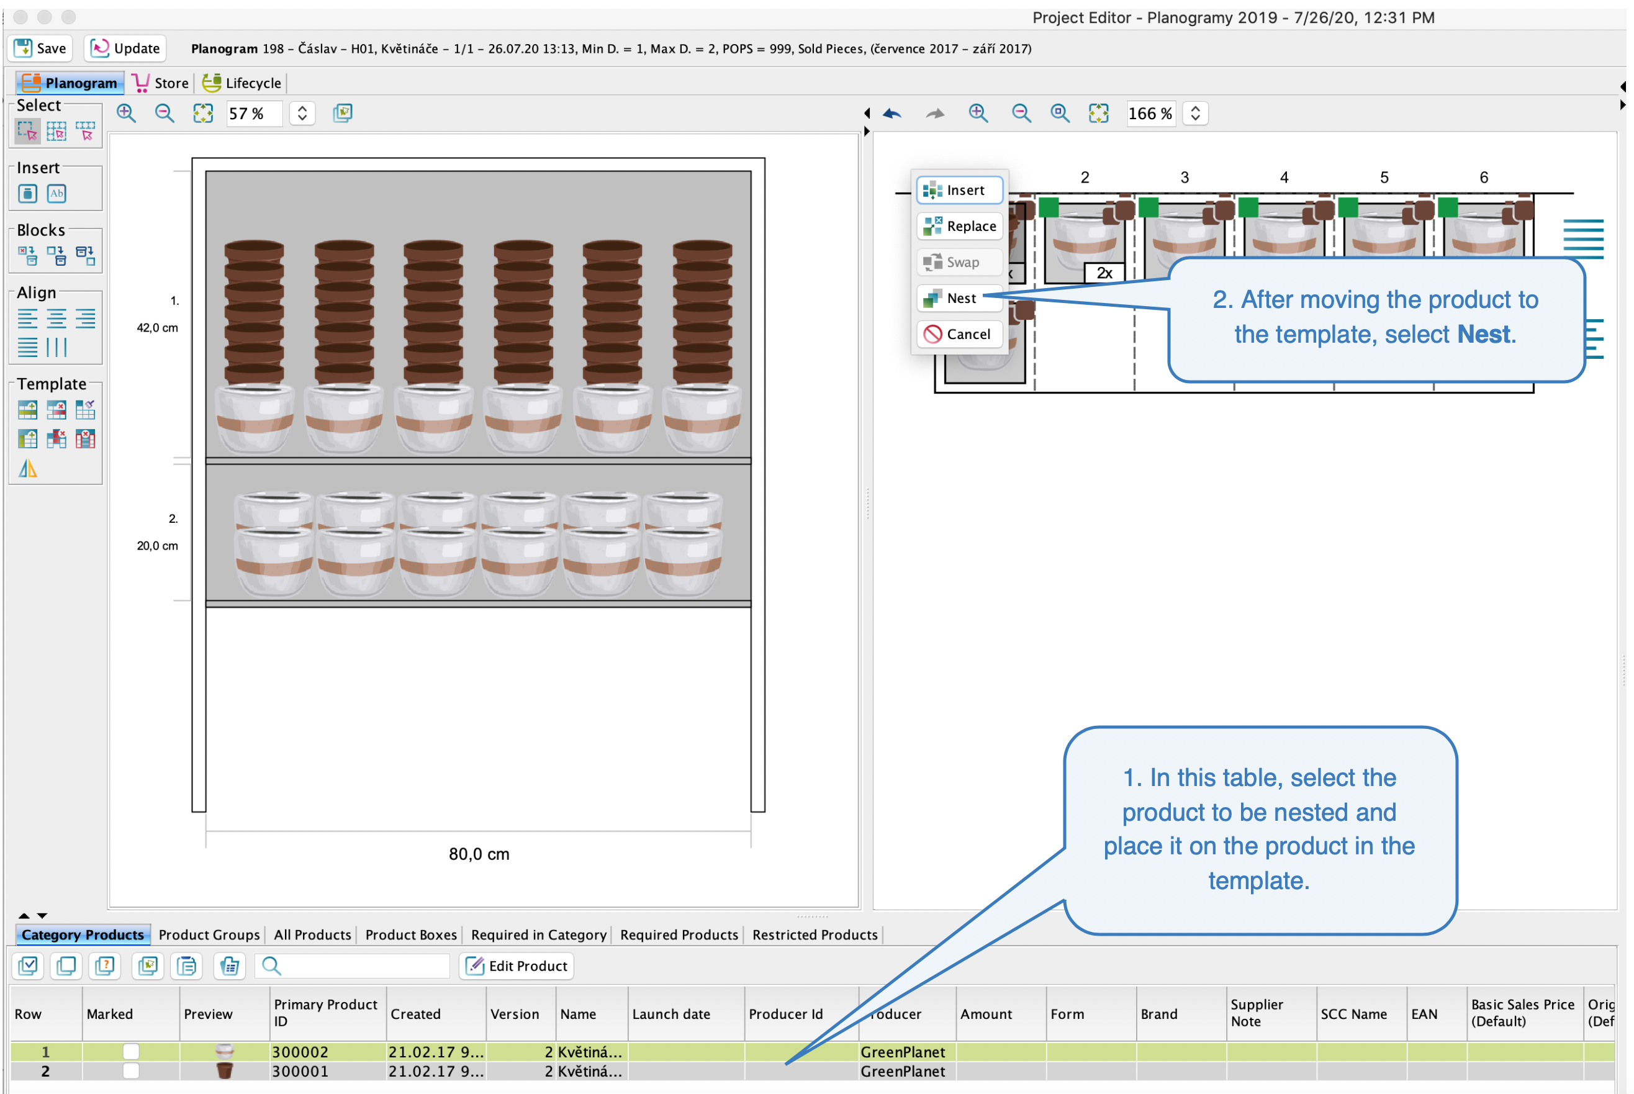This screenshot has height=1094, width=1634.
Task: Fit the left planogram view to window
Action: [203, 113]
